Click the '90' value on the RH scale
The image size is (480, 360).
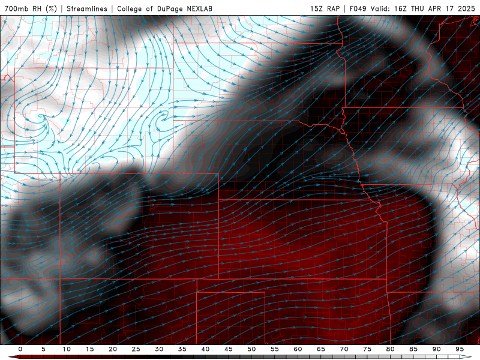[436, 349]
